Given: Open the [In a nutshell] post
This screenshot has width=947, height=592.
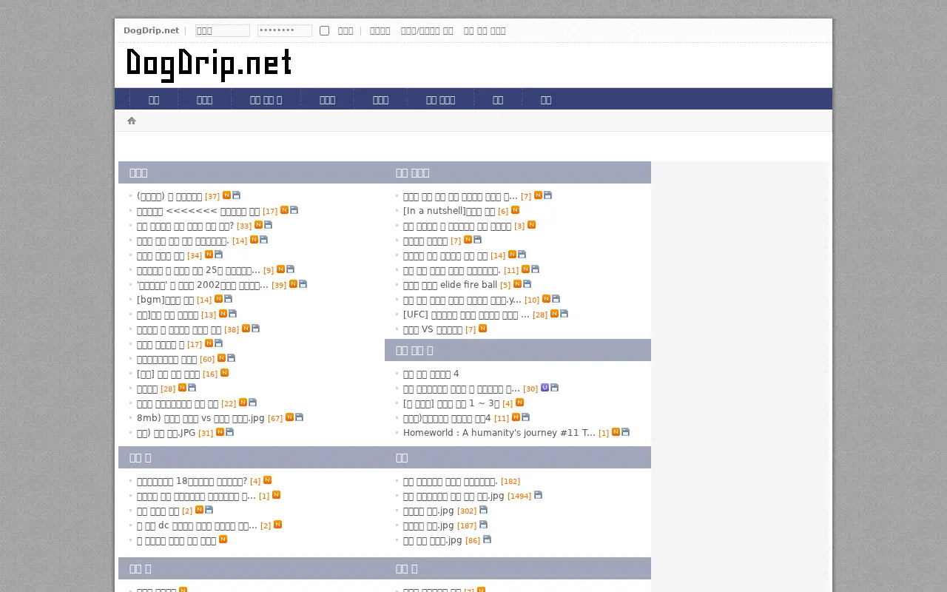Looking at the screenshot, I should coord(449,211).
